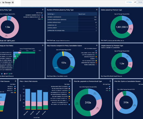The width and height of the screenshot is (143, 119).
Task: Select the WORKER'S COMPENSATION table row
Action: 72,17
